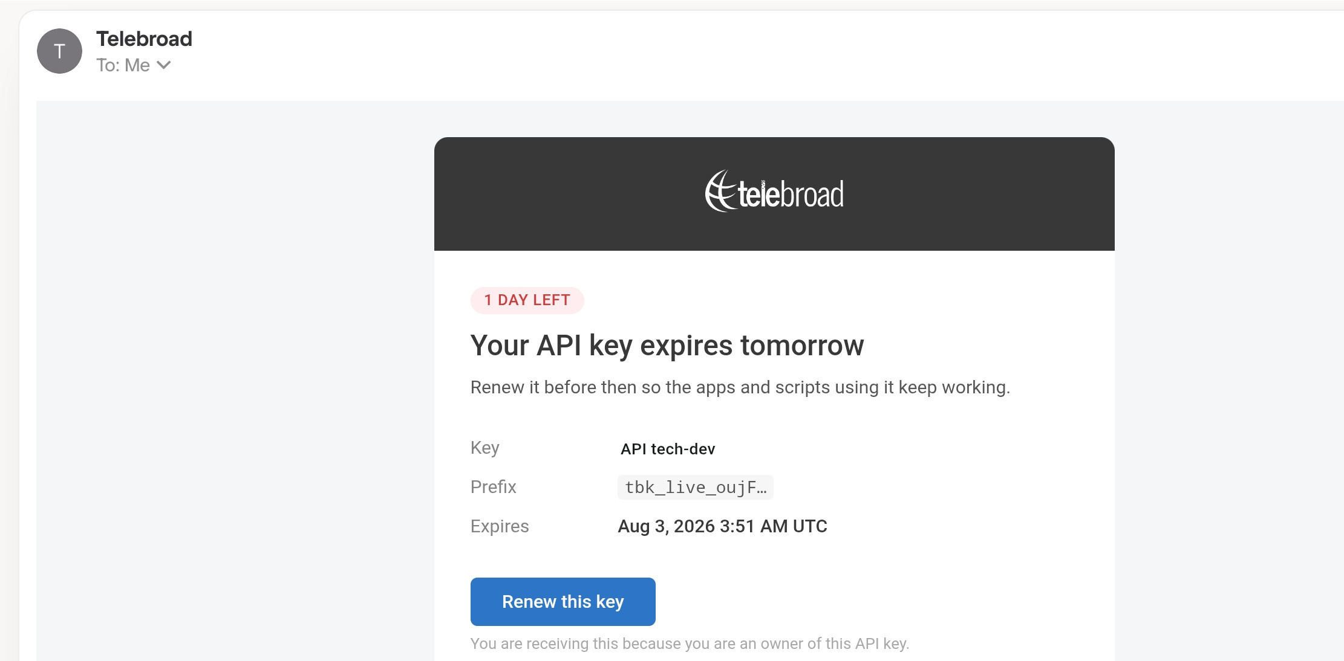Select the tbk_live_oujF… prefix code chip
This screenshot has height=661, width=1344.
pyautogui.click(x=696, y=487)
